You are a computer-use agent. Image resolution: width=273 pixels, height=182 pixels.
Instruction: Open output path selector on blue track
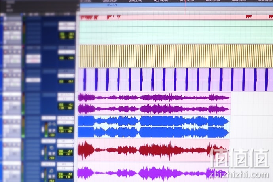coord(66,122)
